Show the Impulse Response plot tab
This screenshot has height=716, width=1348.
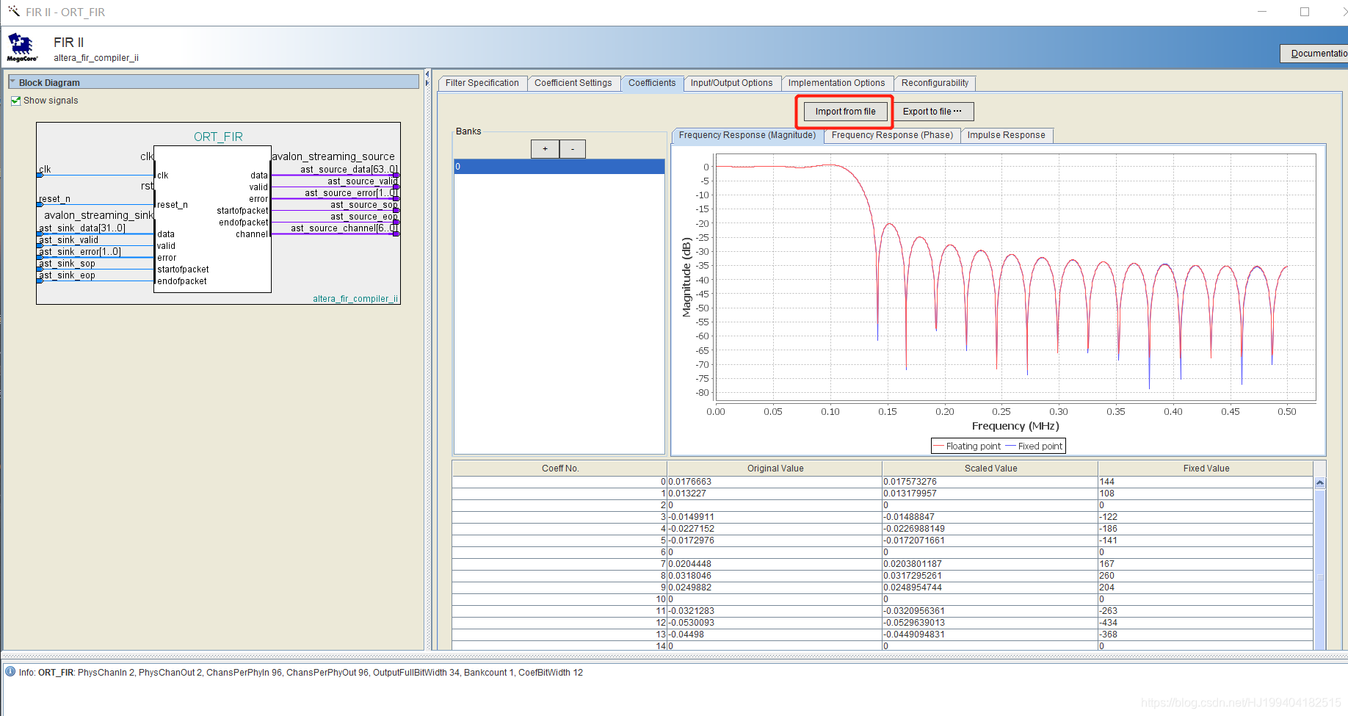pyautogui.click(x=1007, y=135)
